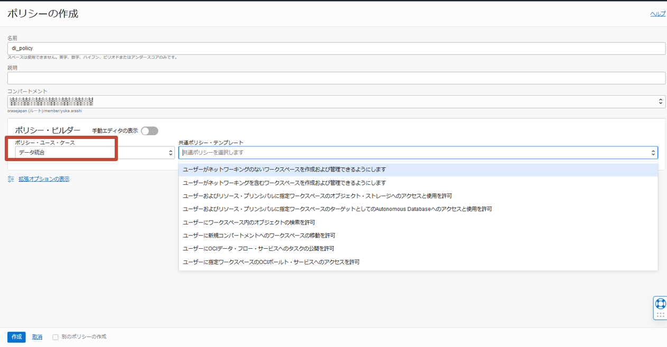This screenshot has width=667, height=347.
Task: Click the dotted grip below the help widget
Action: pos(660,315)
